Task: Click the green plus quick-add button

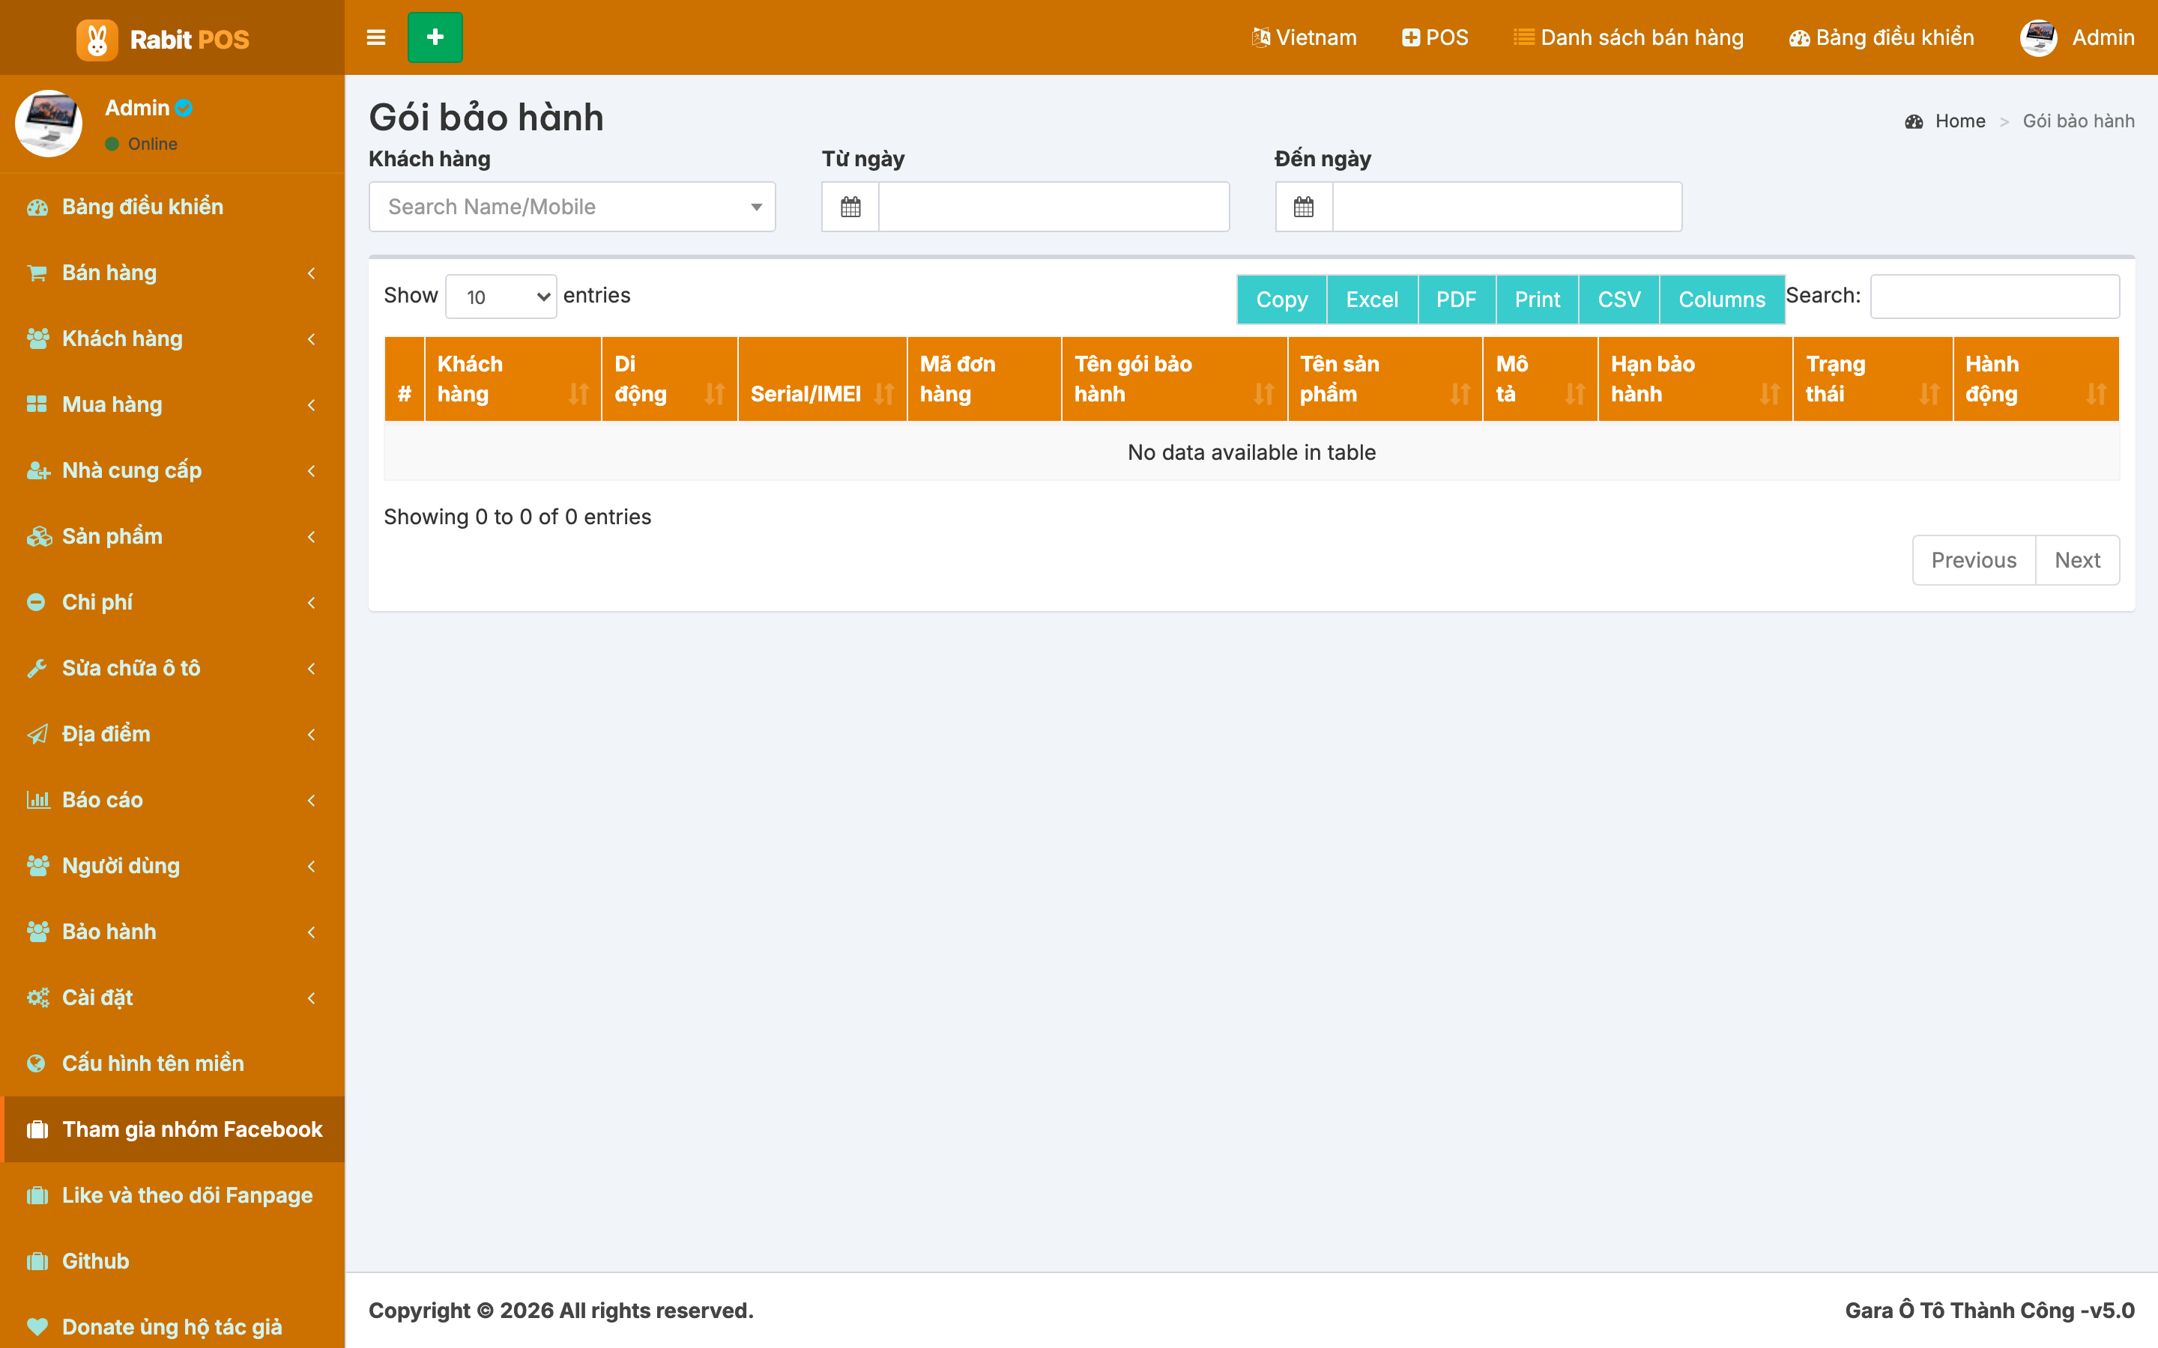Action: coord(435,37)
